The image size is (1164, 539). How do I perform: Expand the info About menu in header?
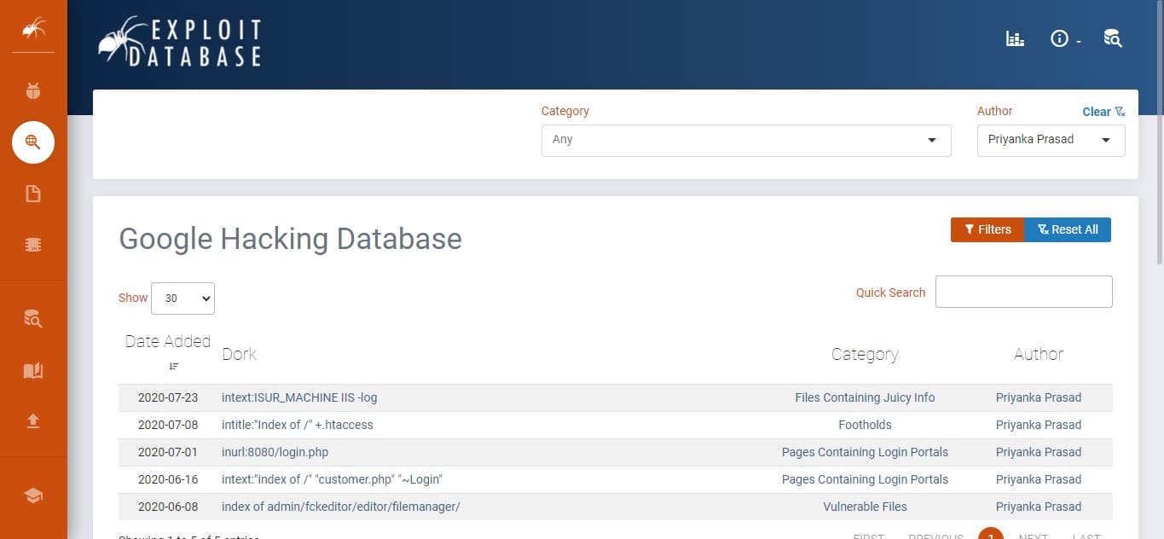1064,39
